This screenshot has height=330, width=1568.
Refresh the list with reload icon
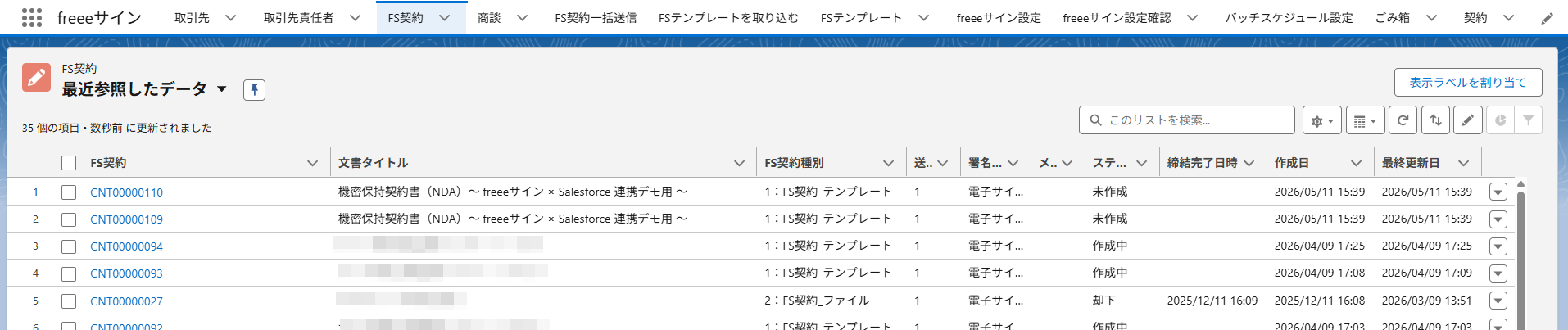(1403, 120)
